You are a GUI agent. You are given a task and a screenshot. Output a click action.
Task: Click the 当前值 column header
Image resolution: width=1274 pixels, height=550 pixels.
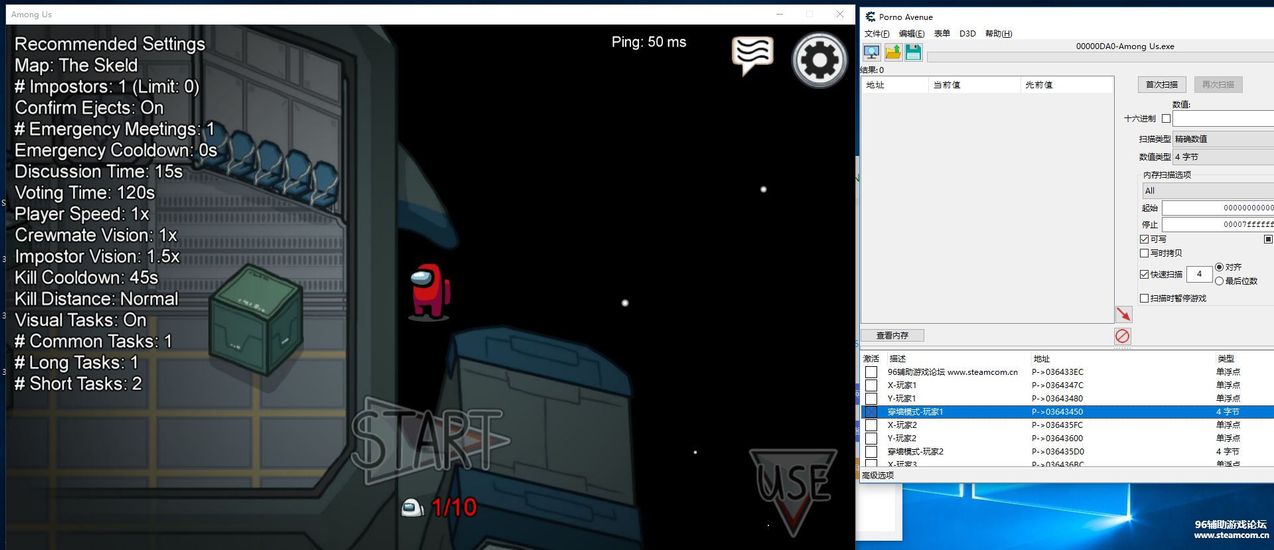(x=974, y=85)
